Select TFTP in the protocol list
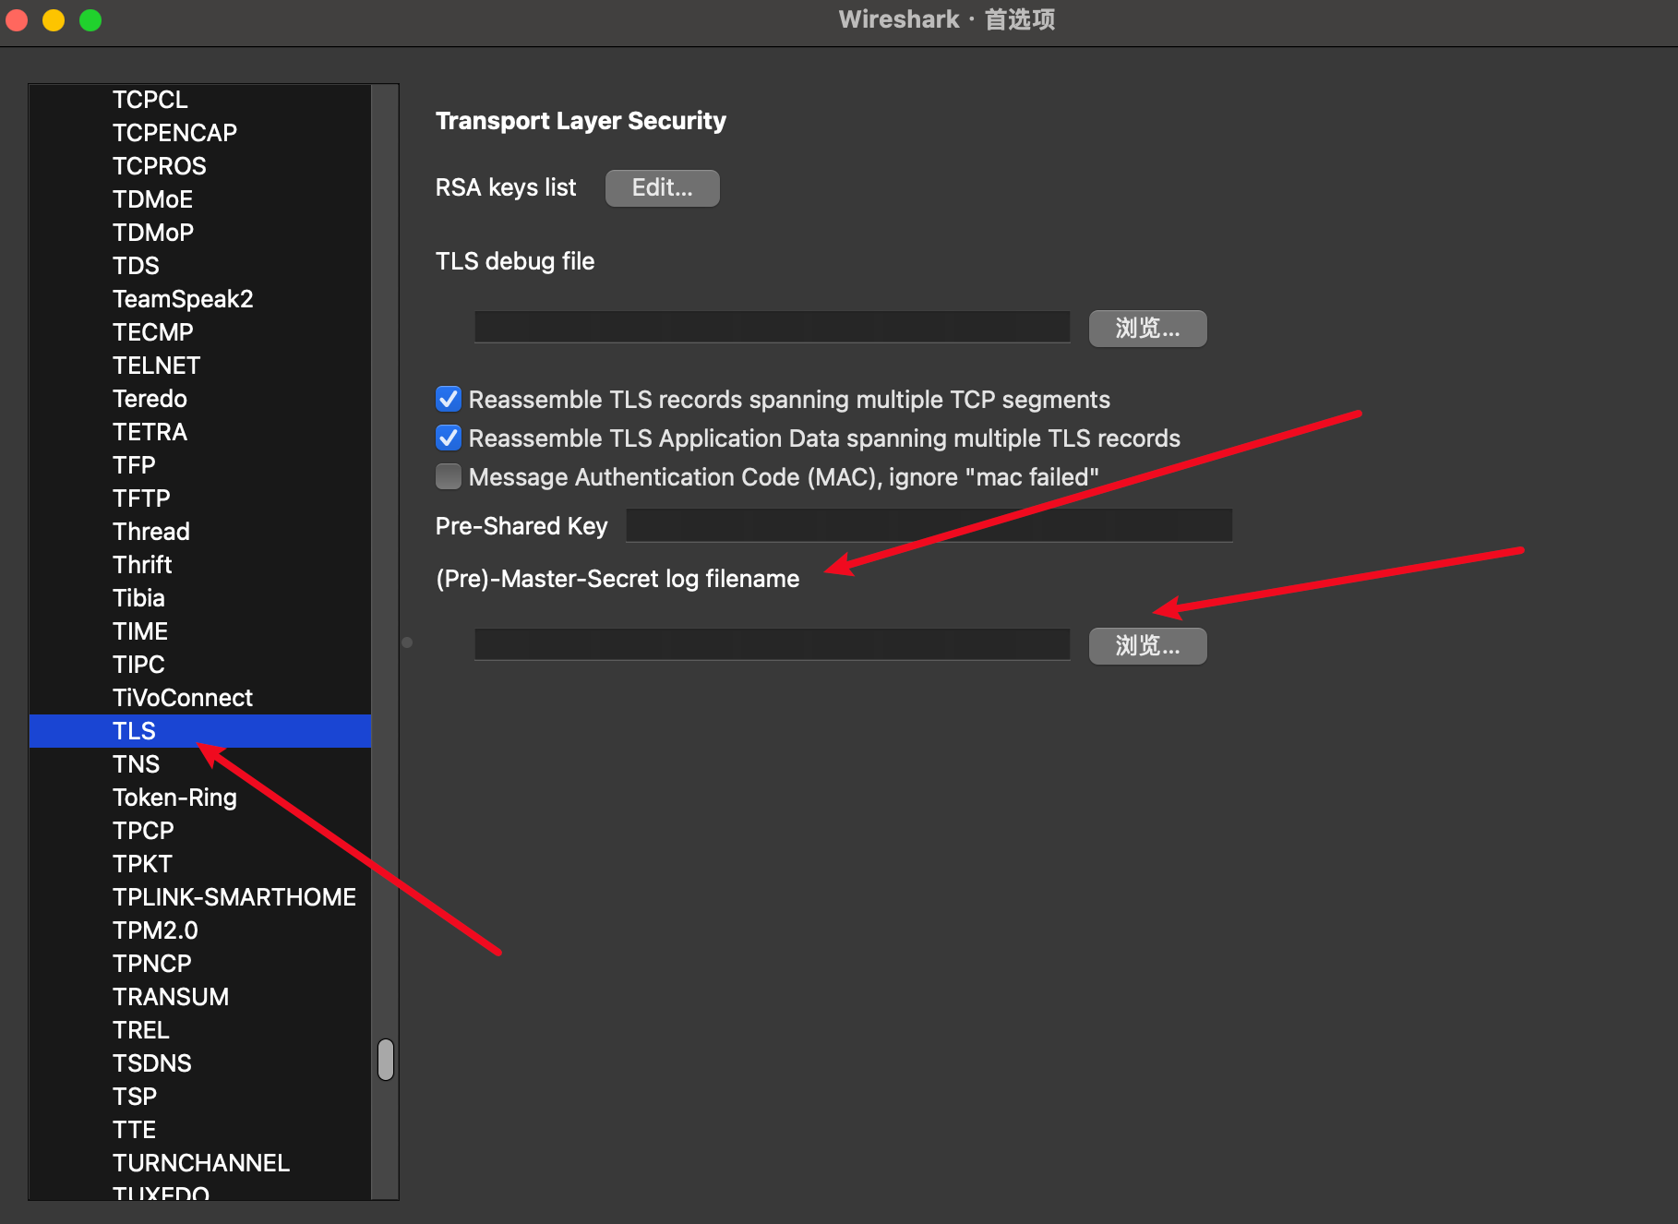 [141, 498]
